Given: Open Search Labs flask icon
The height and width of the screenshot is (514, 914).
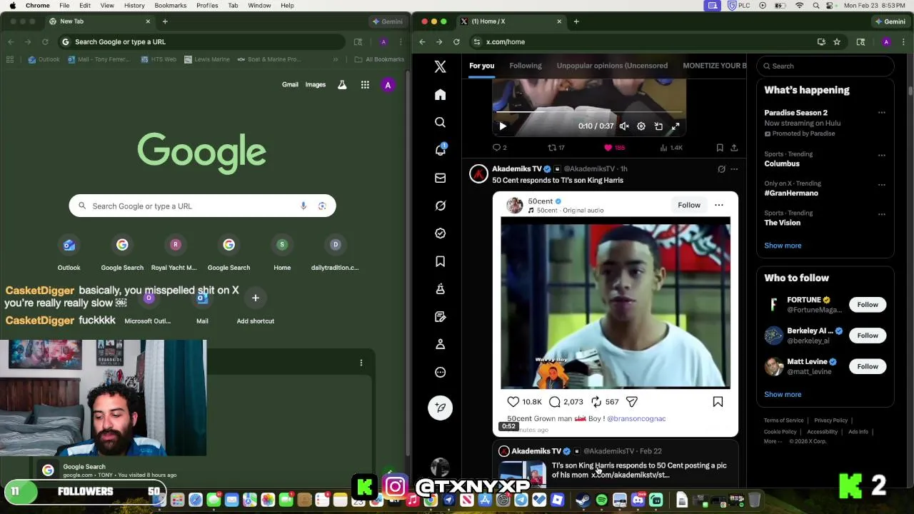Looking at the screenshot, I should [x=342, y=85].
